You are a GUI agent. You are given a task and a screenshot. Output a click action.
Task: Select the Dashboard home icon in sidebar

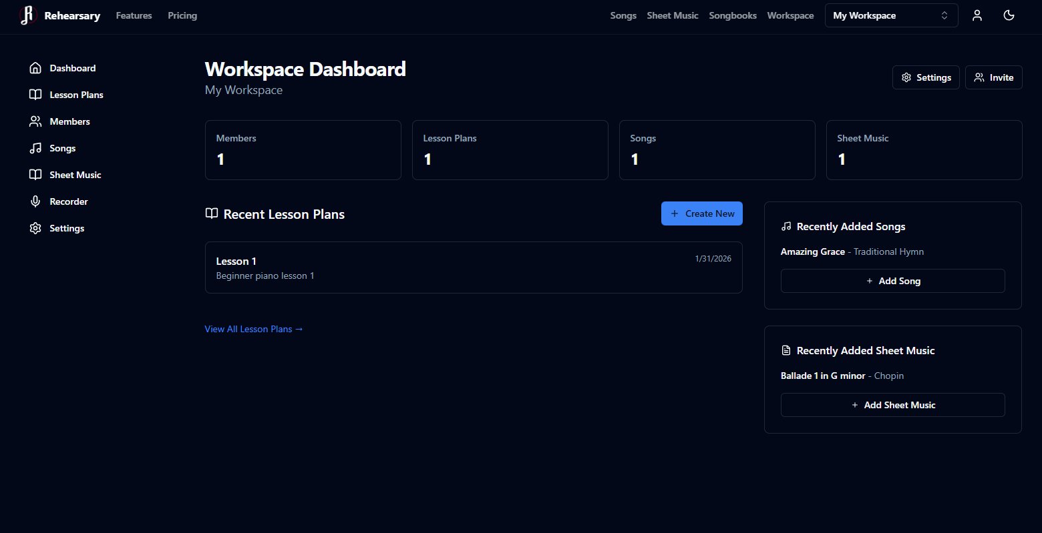tap(35, 67)
